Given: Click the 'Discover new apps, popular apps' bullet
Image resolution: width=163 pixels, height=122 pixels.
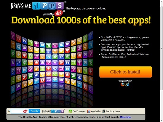Looking at the screenshot, I should (x=125, y=47).
